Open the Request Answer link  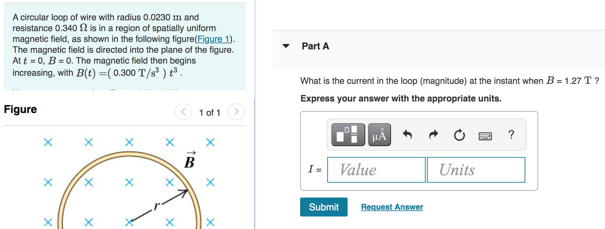tap(392, 207)
